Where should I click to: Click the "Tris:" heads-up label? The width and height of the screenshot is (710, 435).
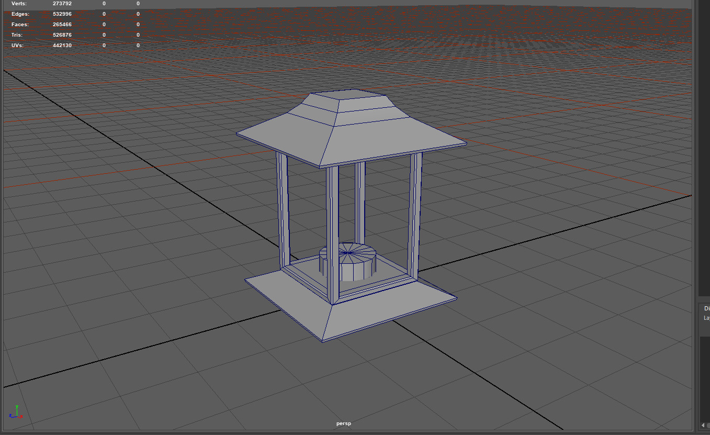pyautogui.click(x=17, y=35)
